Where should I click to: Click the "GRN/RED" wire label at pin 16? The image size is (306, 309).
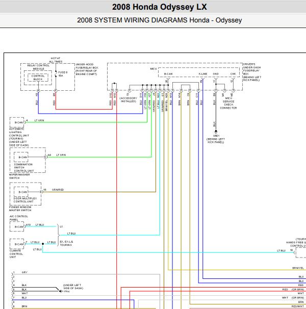point(58,190)
